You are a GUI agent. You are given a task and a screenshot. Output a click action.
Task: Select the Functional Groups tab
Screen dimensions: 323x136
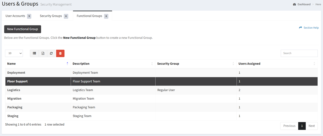pos(92,16)
